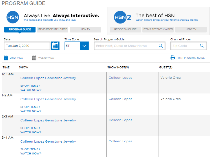212x157 pixels.
Task: Click the HSN2 circular logo
Action: (x=121, y=17)
